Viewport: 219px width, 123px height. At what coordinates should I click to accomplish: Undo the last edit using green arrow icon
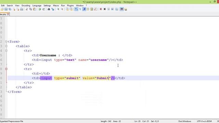click(x=40, y=9)
